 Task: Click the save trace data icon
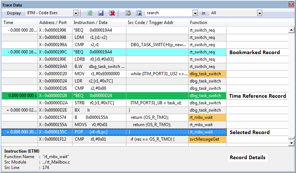(x=101, y=13)
